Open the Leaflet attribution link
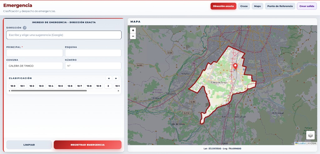Viewport: 320px width, 154px height. point(302,143)
